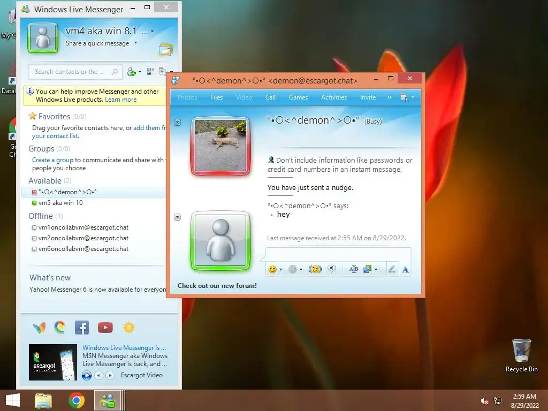Open Activities in the chat toolbar
This screenshot has width=548, height=411.
click(x=334, y=97)
